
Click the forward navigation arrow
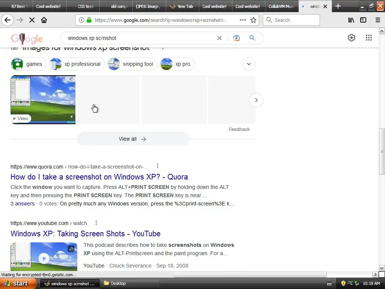(x=20, y=20)
